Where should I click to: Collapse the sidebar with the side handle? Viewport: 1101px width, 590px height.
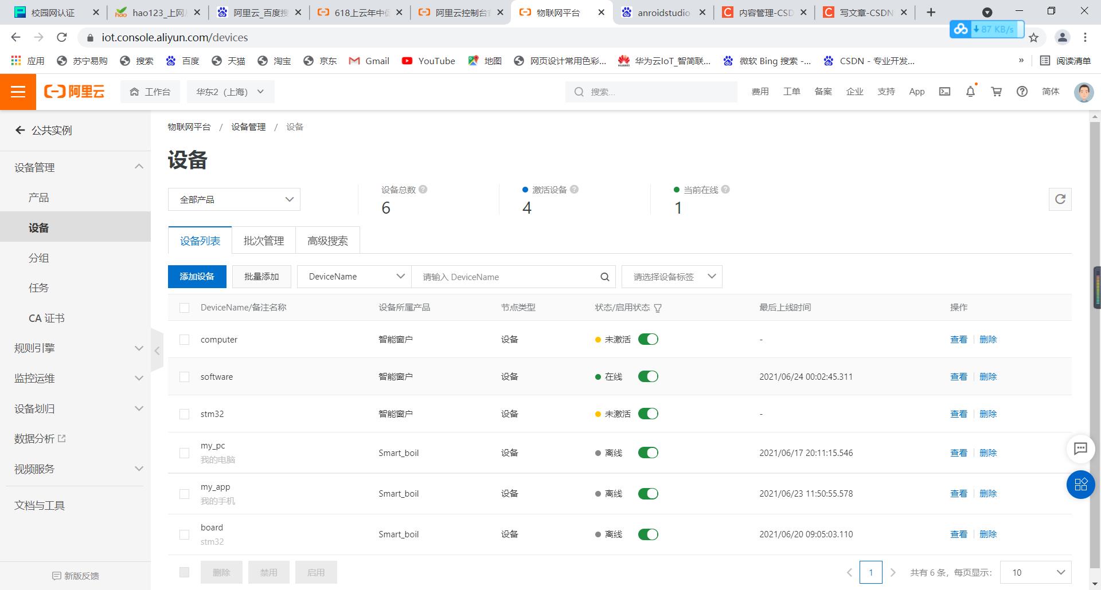coord(157,351)
